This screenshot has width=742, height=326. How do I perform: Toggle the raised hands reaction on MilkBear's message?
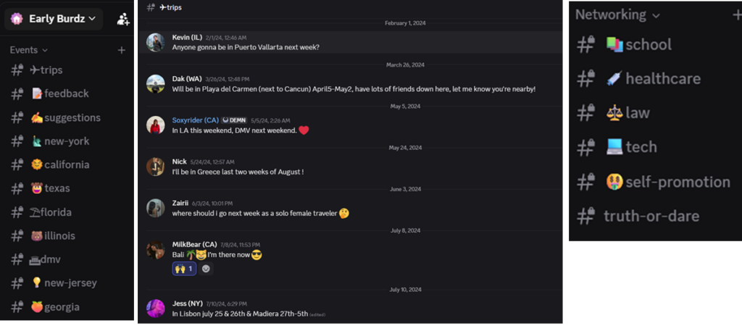point(183,269)
